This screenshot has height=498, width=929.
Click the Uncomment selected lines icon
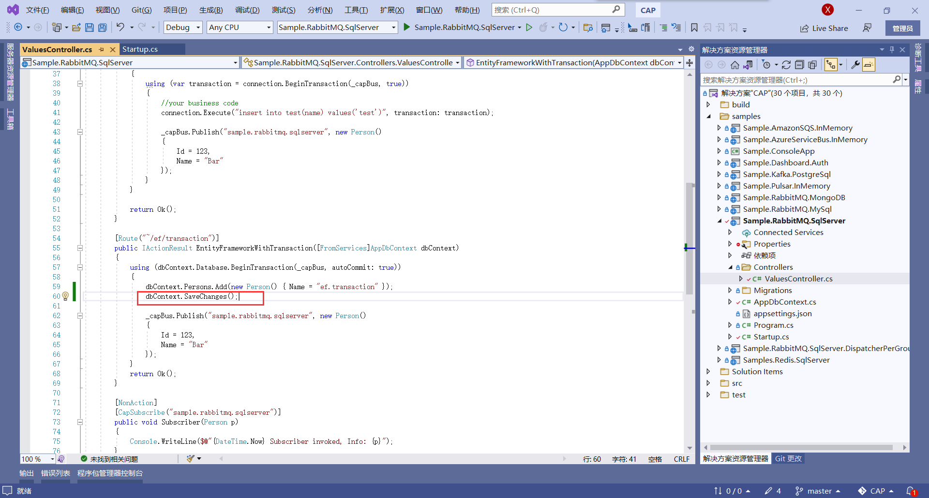pyautogui.click(x=676, y=28)
